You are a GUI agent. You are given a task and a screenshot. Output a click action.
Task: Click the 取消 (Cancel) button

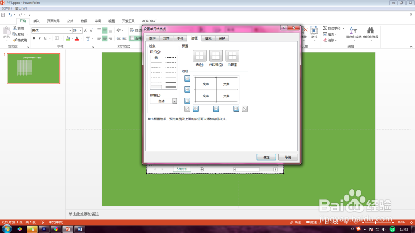[288, 157]
